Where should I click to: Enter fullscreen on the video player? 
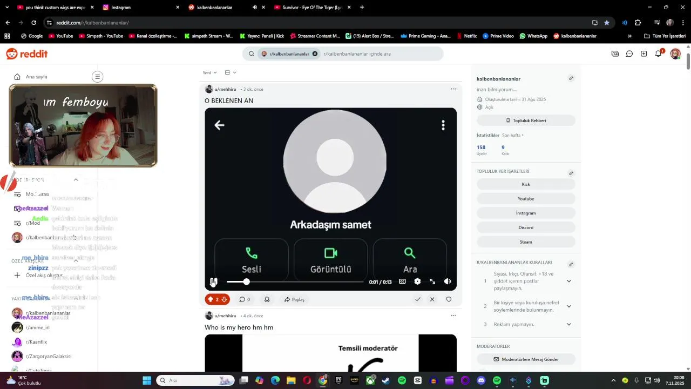pyautogui.click(x=432, y=281)
